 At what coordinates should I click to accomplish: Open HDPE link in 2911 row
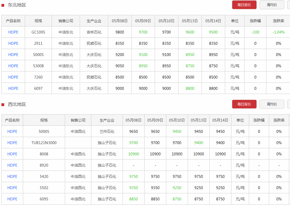point(13,43)
